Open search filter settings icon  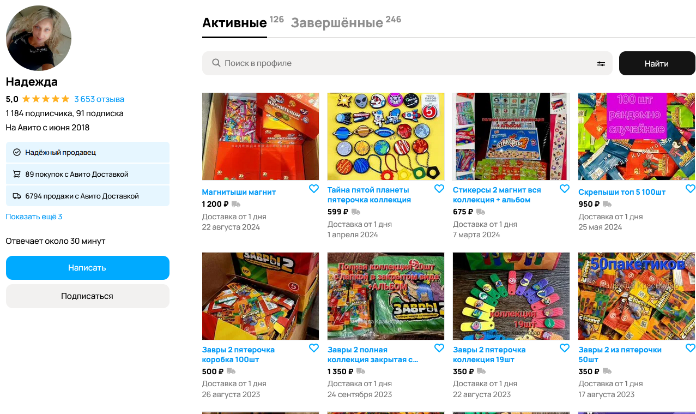601,64
